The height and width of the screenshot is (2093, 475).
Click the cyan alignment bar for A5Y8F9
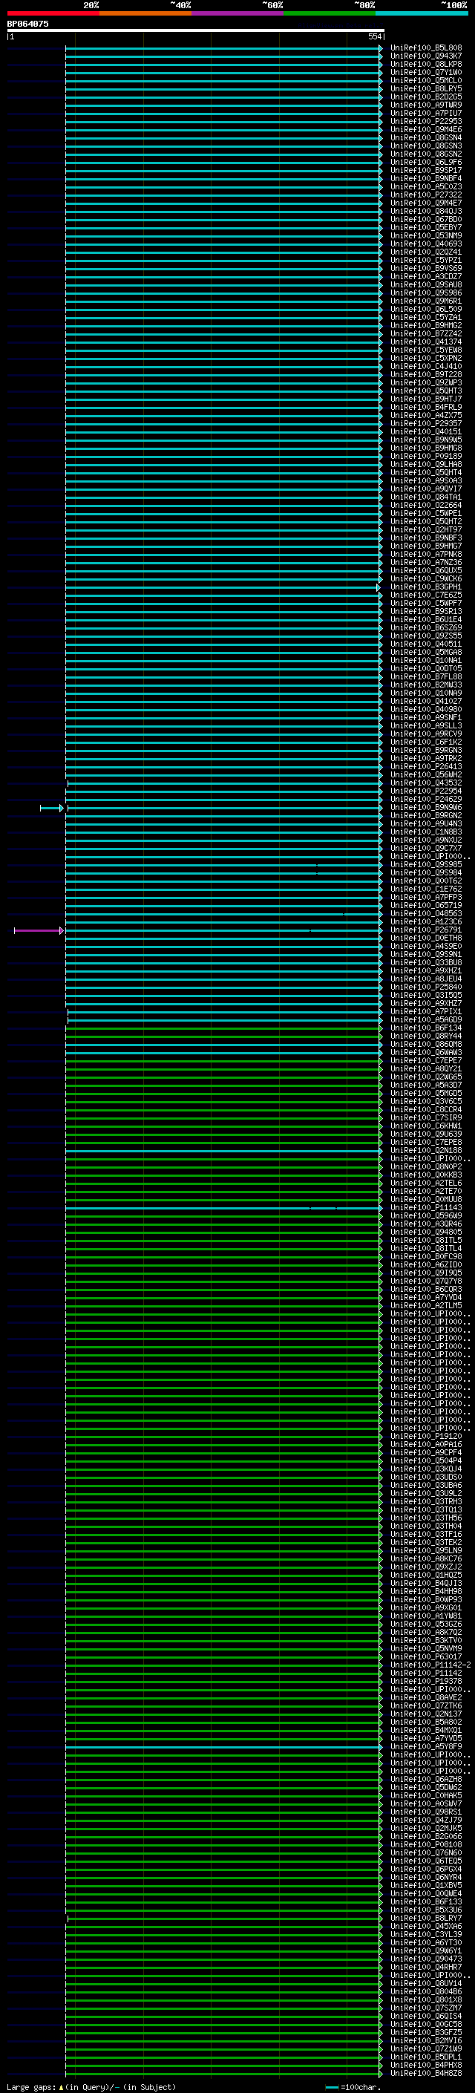click(x=223, y=1747)
